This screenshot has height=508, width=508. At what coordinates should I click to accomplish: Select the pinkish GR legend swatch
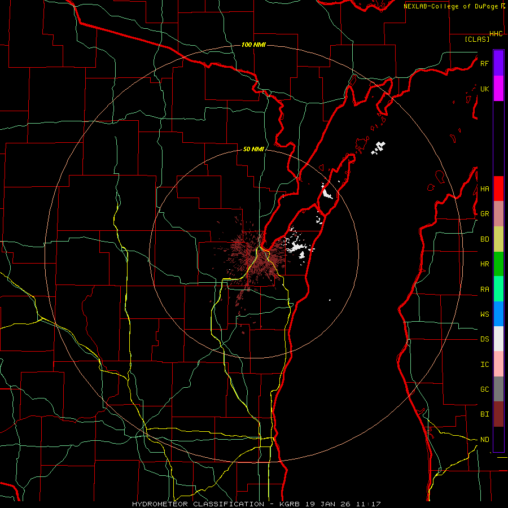point(498,214)
